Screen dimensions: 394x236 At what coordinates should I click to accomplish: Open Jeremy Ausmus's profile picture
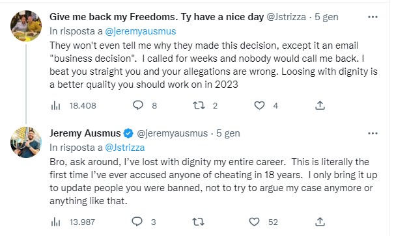point(26,142)
